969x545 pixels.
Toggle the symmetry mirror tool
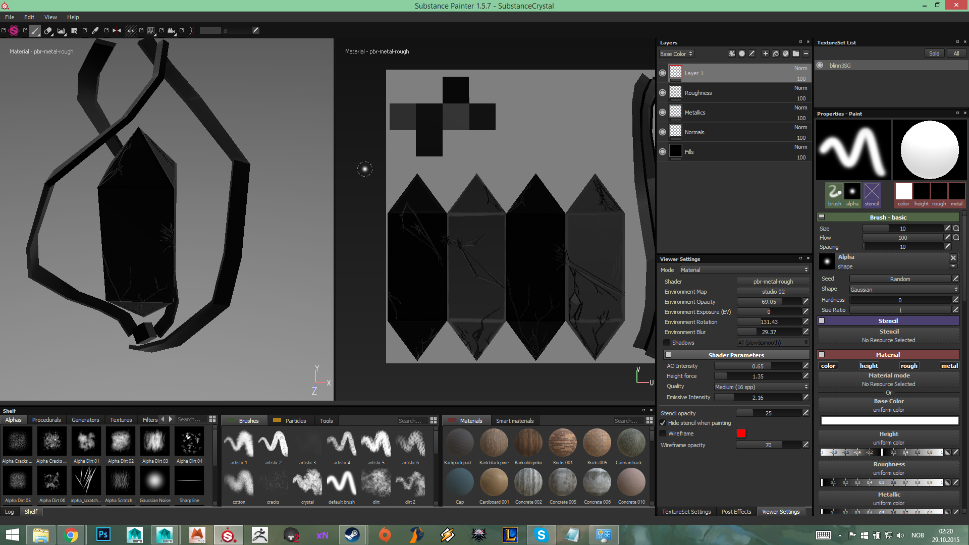pos(117,31)
